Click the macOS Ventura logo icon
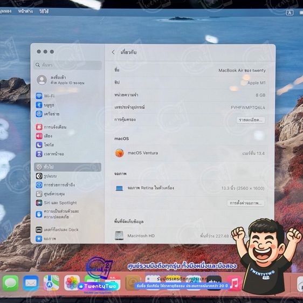This screenshot has height=303, width=303. point(120,153)
